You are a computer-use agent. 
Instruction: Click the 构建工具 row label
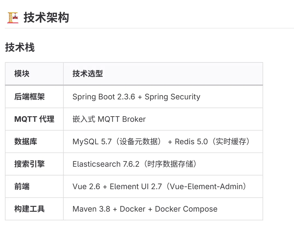click(30, 209)
